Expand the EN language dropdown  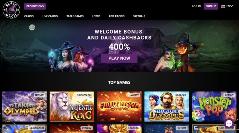click(x=230, y=6)
